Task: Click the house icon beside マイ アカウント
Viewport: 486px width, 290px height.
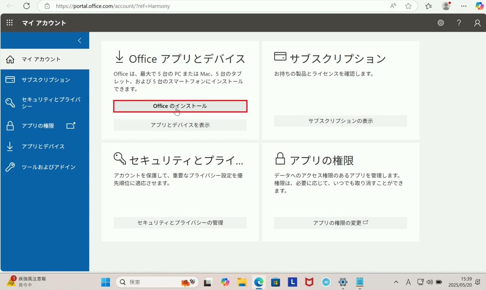Action: [10, 59]
